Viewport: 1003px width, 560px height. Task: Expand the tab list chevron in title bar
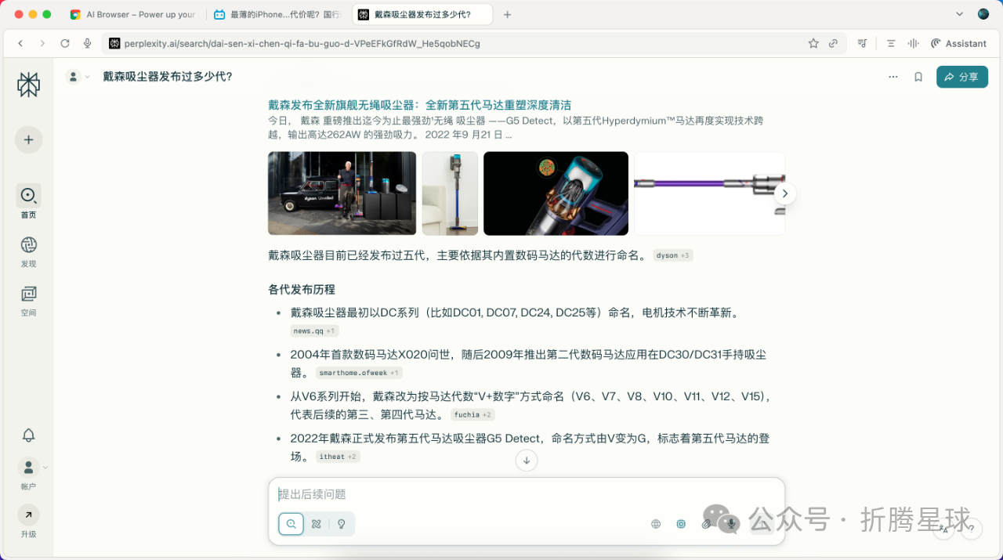[960, 14]
